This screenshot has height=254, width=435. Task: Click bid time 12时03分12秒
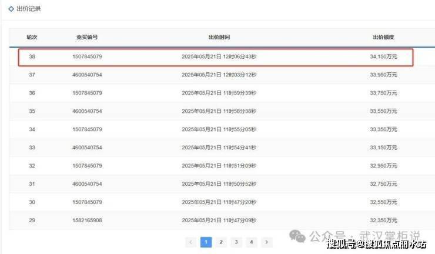pos(240,75)
